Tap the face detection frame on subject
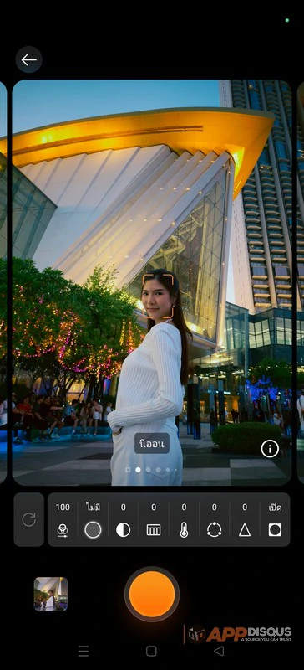The image size is (304, 670). (158, 296)
